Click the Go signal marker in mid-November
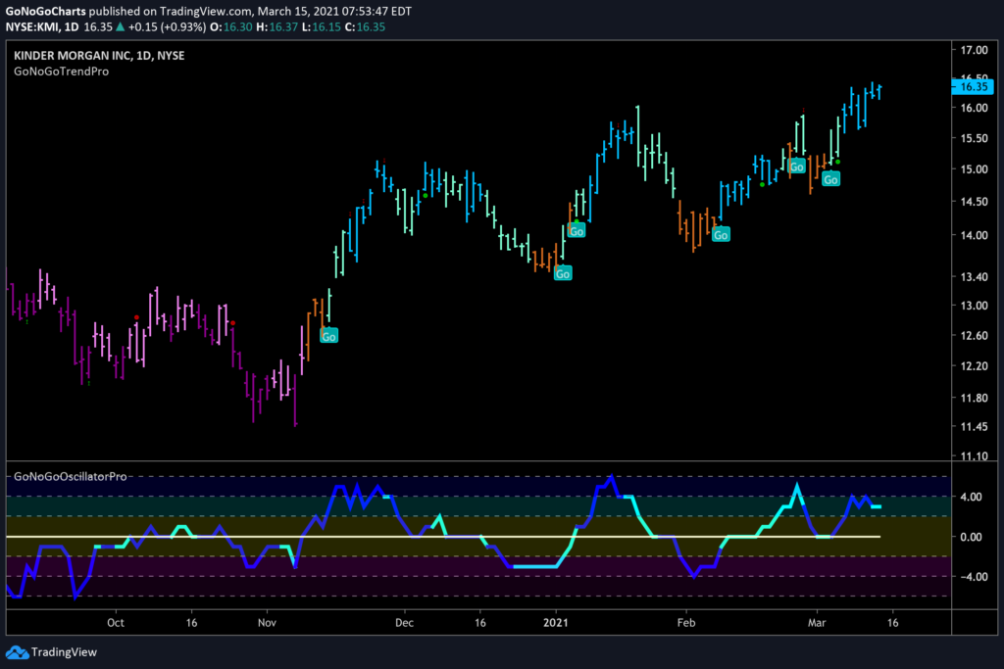1004x669 pixels. click(328, 336)
